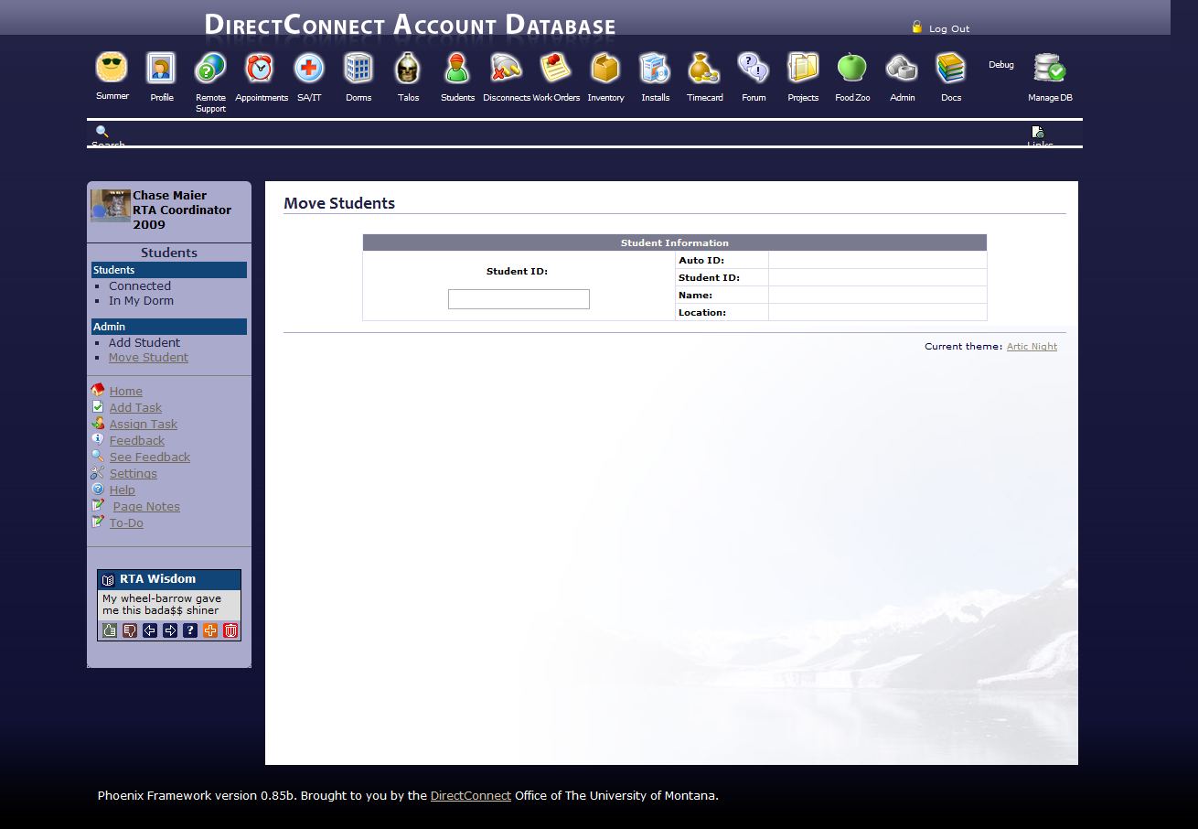Viewport: 1198px width, 829px height.
Task: Open the Inventory box icon
Action: (605, 68)
